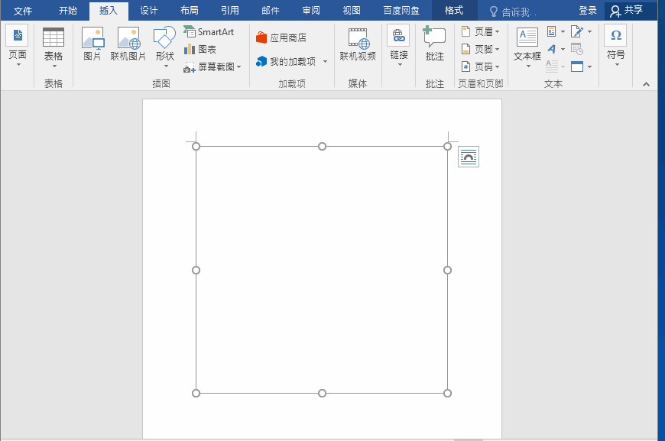Image resolution: width=665 pixels, height=441 pixels.
Task: Expand the Quick Parts dropdown arrow
Action: pos(563,31)
